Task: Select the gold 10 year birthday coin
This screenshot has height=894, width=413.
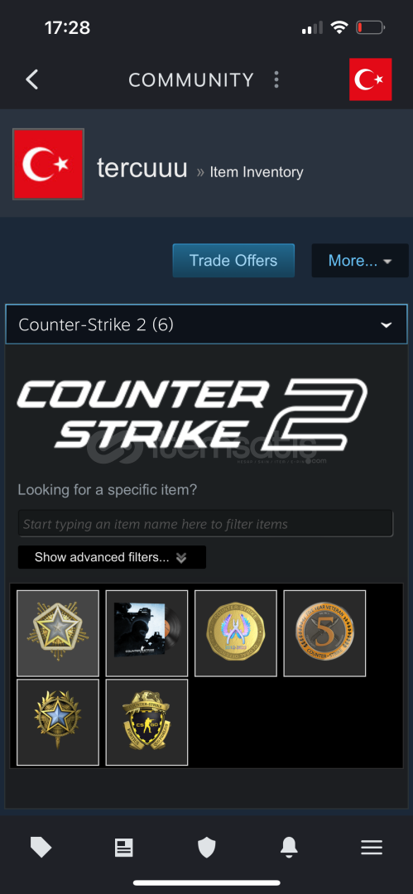Action: 236,633
